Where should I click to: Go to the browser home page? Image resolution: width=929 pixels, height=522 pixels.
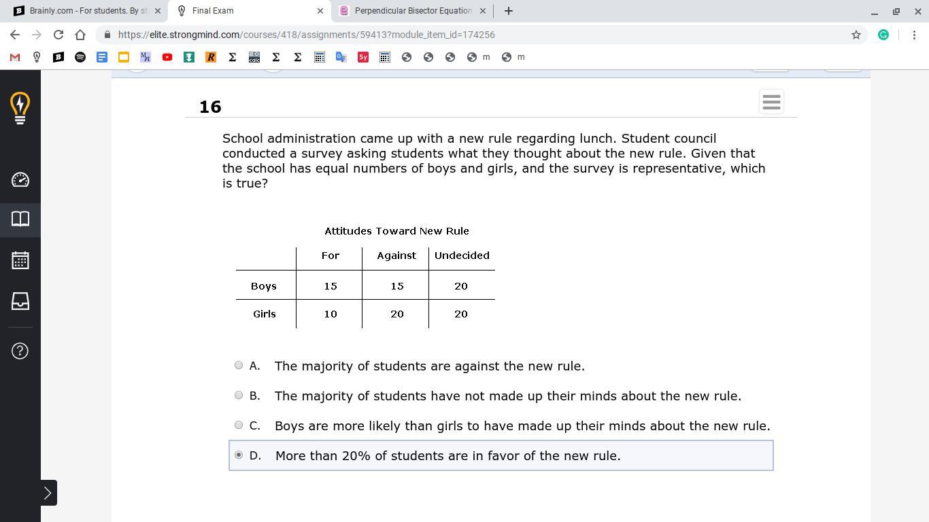click(x=80, y=35)
